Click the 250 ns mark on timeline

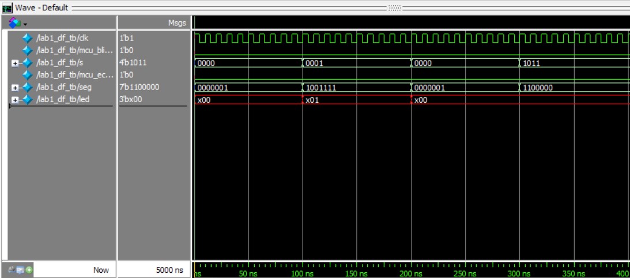click(465, 273)
